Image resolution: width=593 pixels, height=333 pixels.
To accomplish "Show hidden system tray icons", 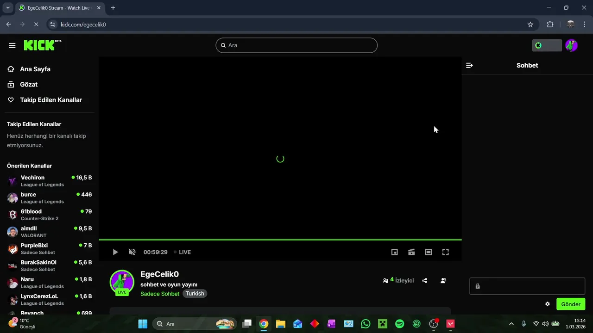I will coord(511,324).
